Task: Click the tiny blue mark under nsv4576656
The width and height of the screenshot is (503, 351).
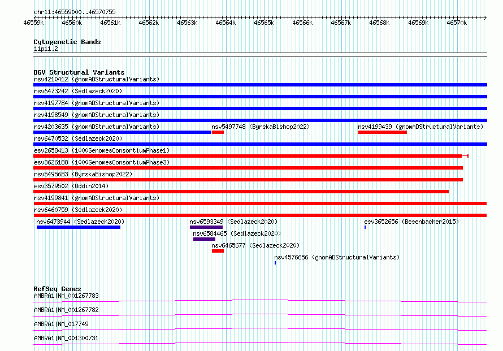Action: [x=275, y=263]
